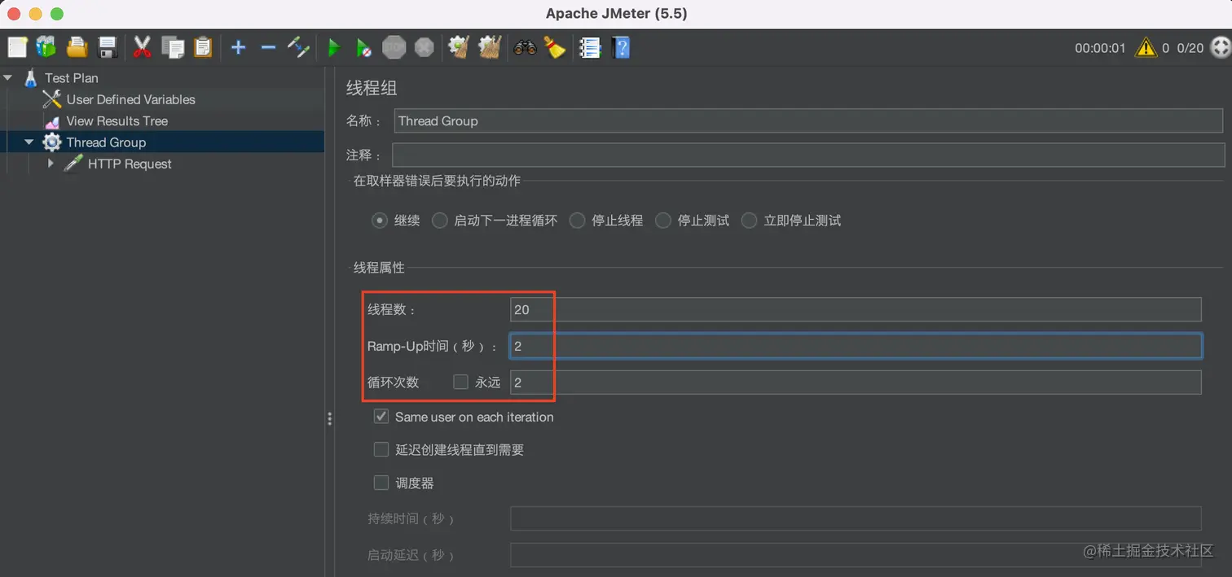Collapse the Test Plan node

point(8,77)
